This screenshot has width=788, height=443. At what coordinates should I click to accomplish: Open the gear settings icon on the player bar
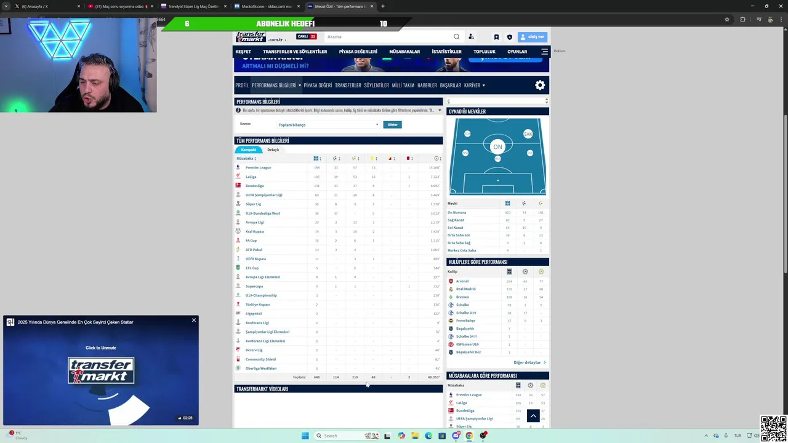540,86
